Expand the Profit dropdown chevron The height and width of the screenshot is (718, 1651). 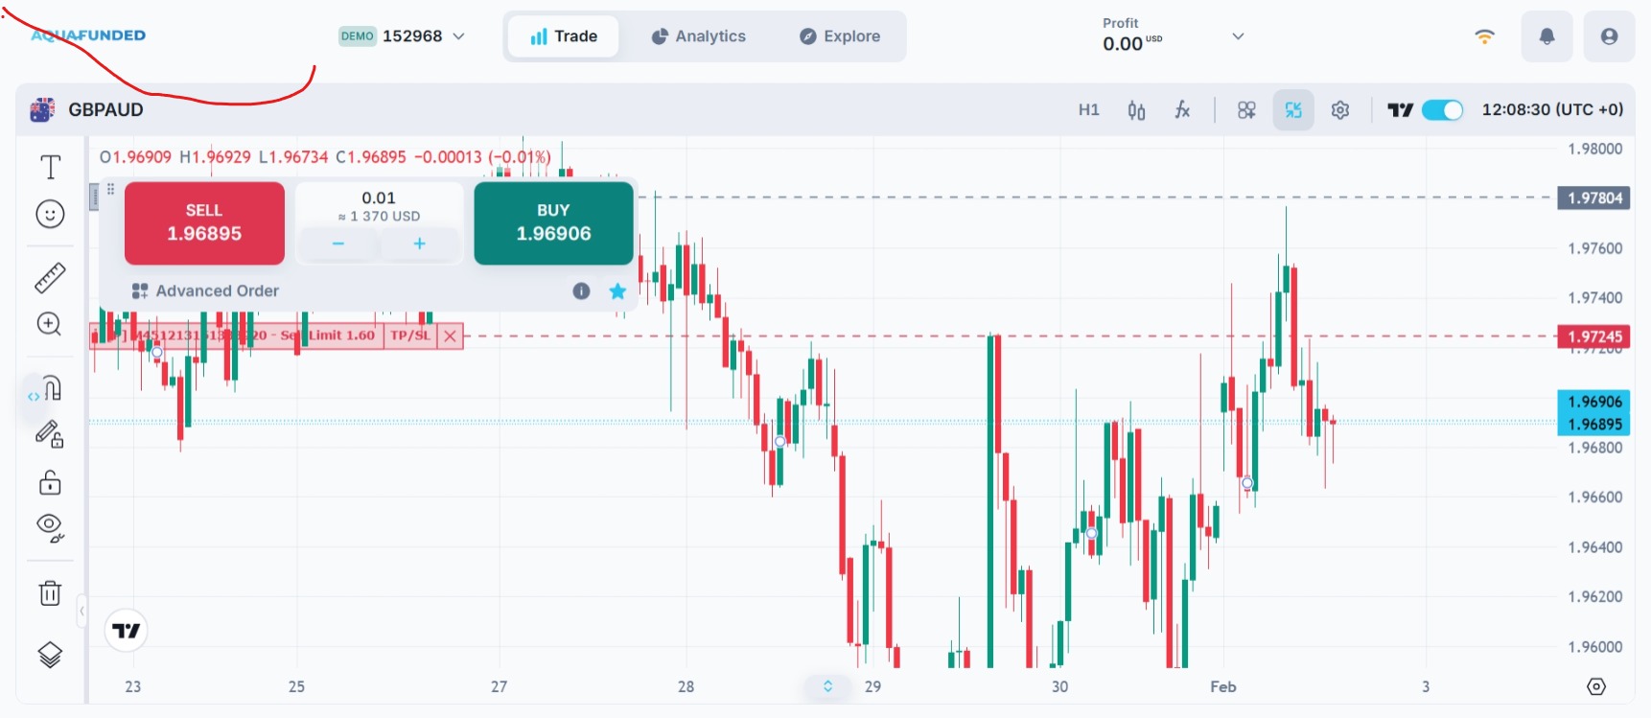(x=1238, y=36)
